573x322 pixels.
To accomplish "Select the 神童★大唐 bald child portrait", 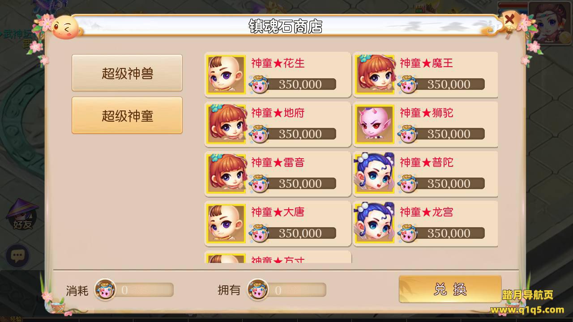I will [226, 223].
